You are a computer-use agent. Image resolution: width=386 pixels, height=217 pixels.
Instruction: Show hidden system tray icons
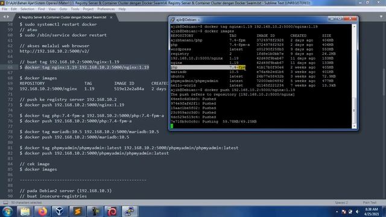[337, 212]
